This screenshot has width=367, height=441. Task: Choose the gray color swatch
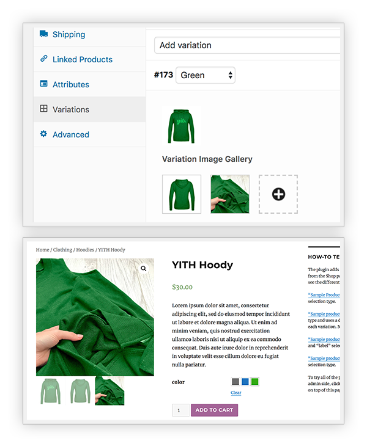[x=235, y=382]
